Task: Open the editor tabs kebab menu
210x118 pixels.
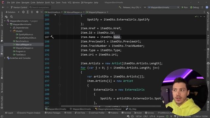Action: [x=204, y=12]
